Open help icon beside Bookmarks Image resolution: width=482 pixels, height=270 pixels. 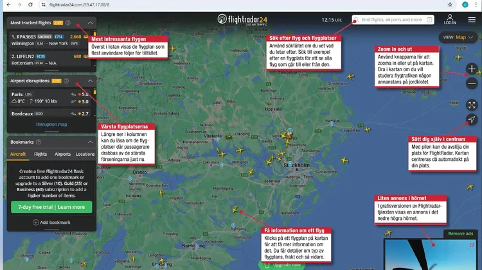[x=39, y=142]
